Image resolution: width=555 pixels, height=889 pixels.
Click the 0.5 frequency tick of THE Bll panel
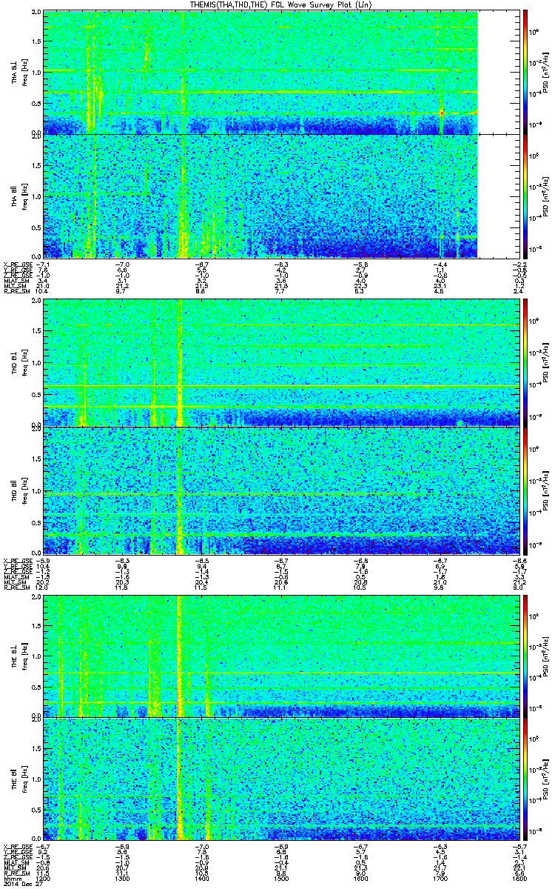tap(36, 811)
